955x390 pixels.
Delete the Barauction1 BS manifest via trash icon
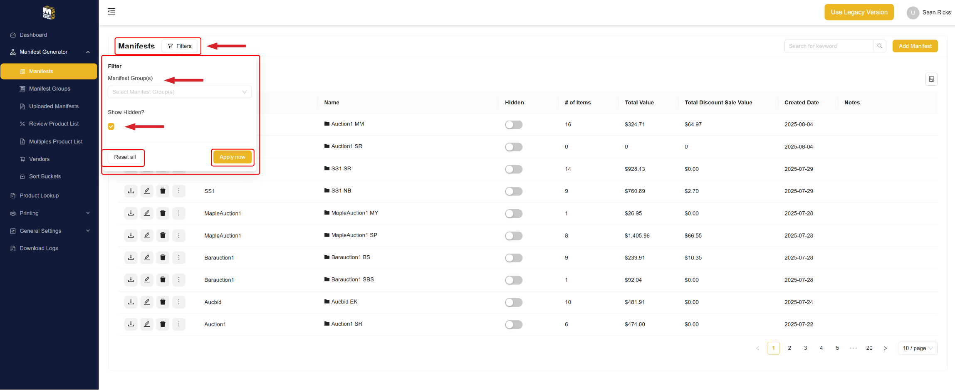[163, 258]
